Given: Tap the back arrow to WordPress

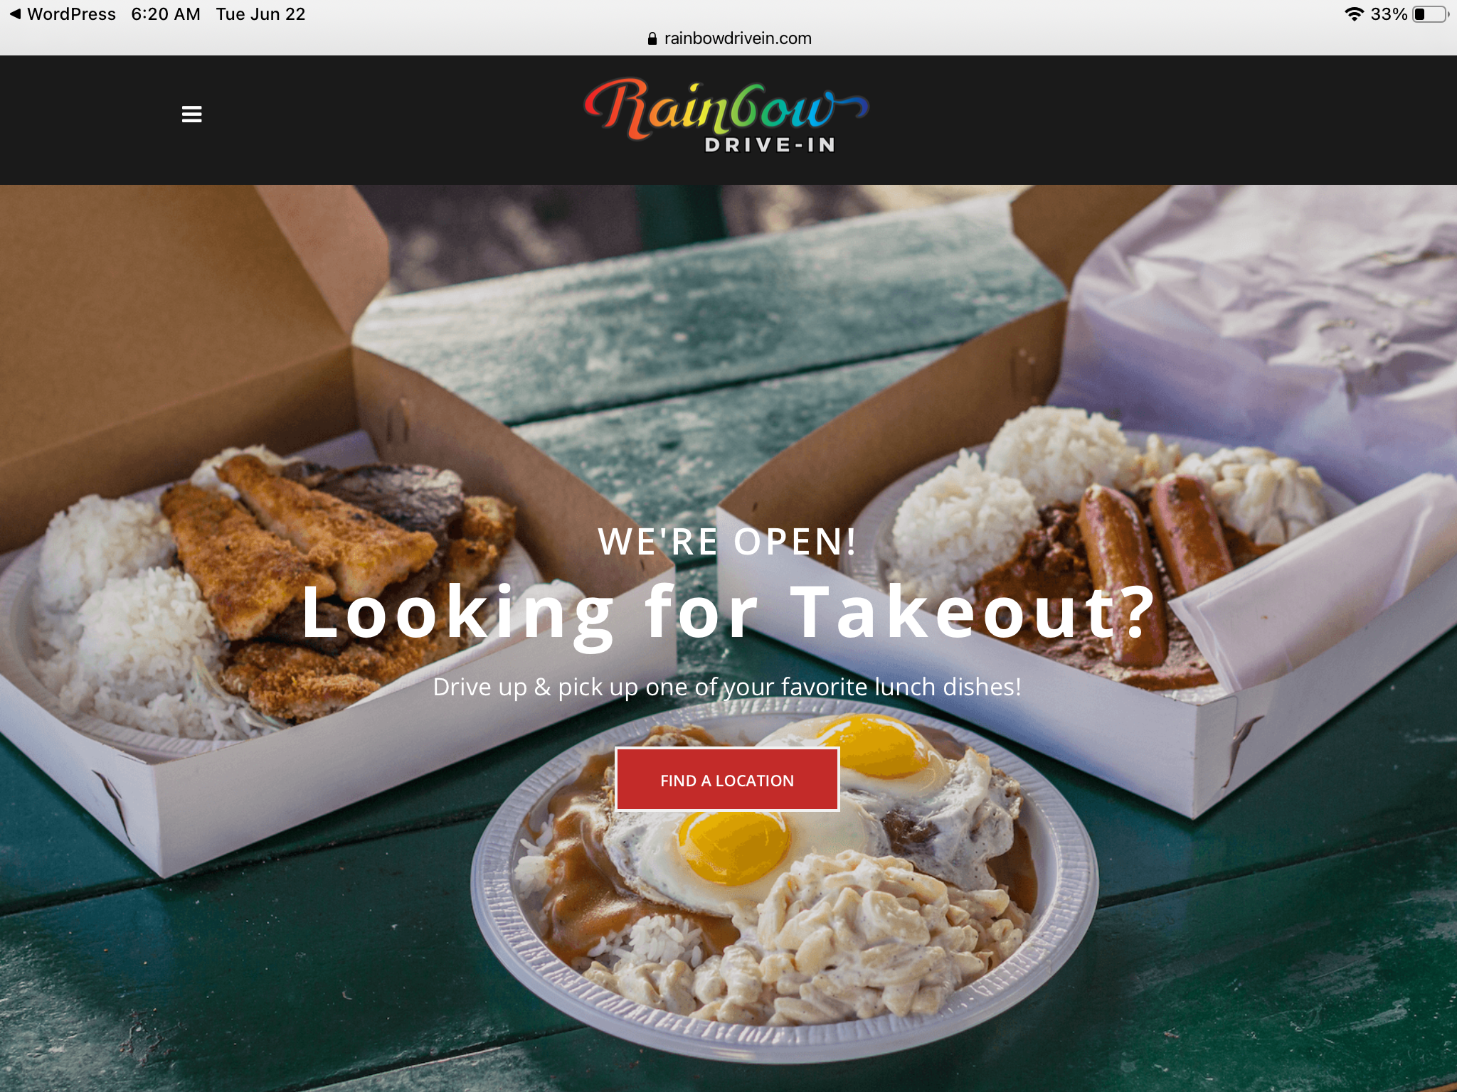Looking at the screenshot, I should pos(15,14).
